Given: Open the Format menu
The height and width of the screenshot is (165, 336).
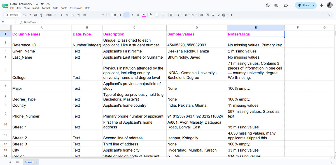Looking at the screenshot, I should 46,8.
